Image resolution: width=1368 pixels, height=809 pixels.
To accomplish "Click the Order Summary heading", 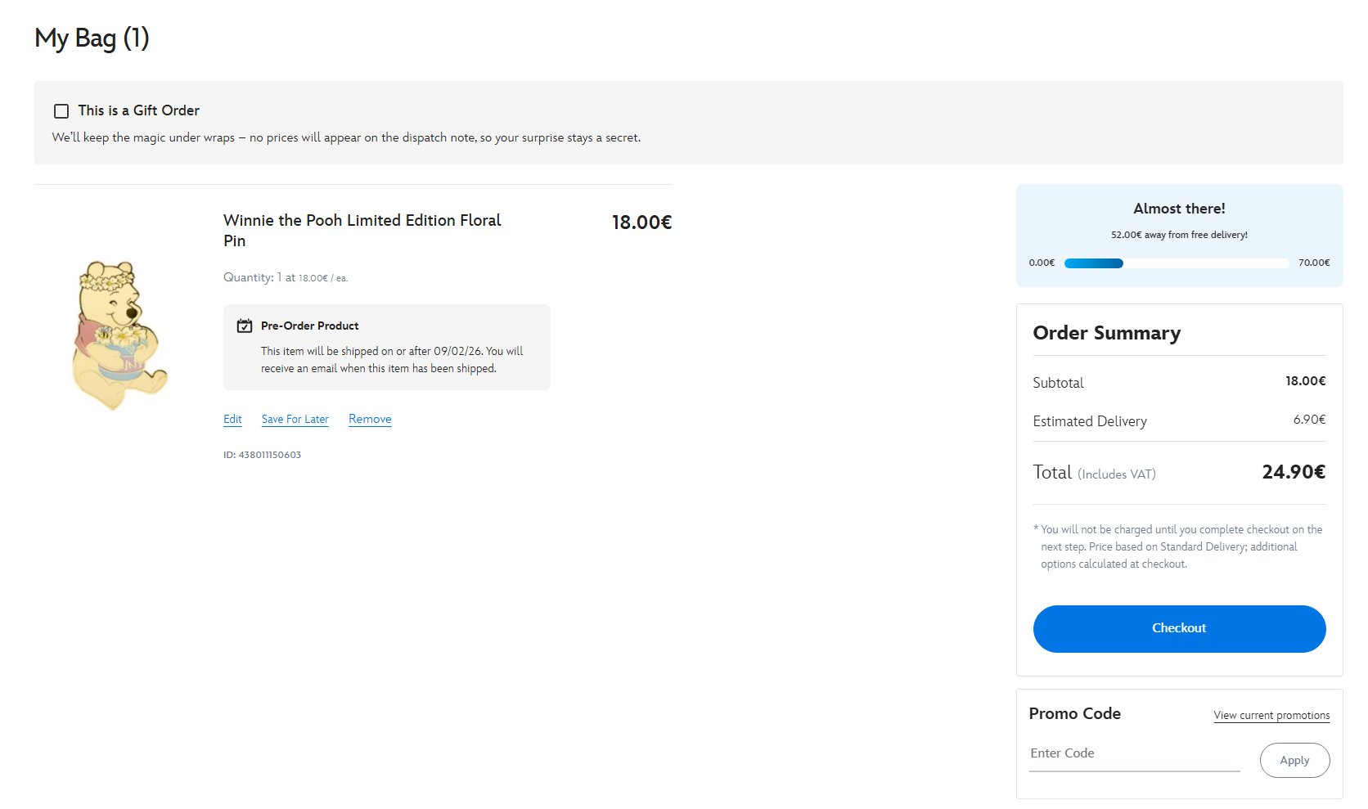I will click(1106, 334).
